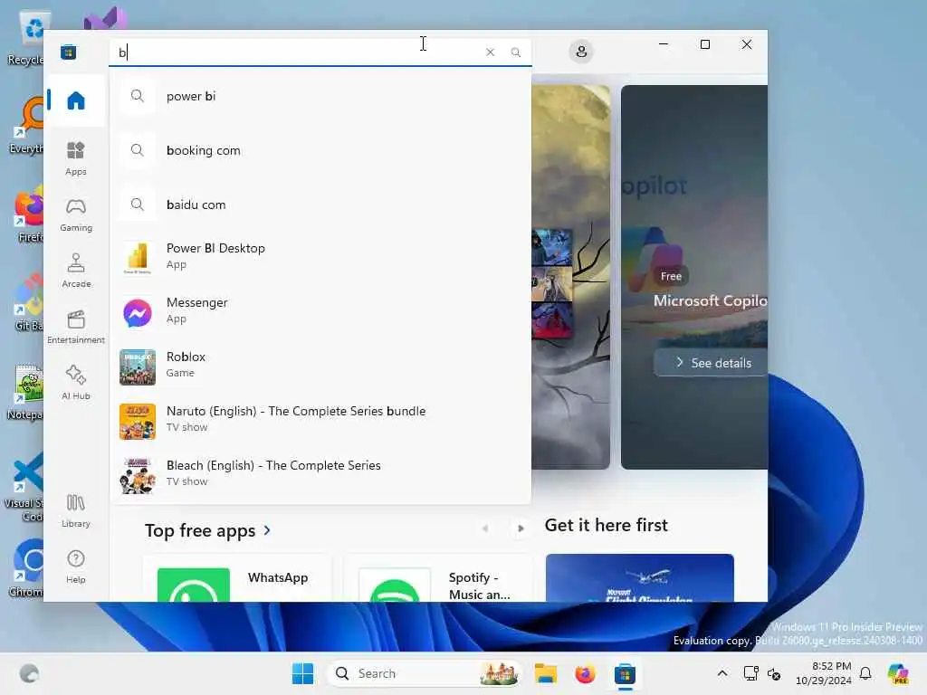Viewport: 927px width, 695px height.
Task: Click the network status tray icon
Action: point(750,673)
